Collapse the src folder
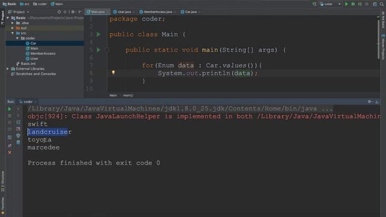The height and width of the screenshot is (217, 386). [x=13, y=33]
